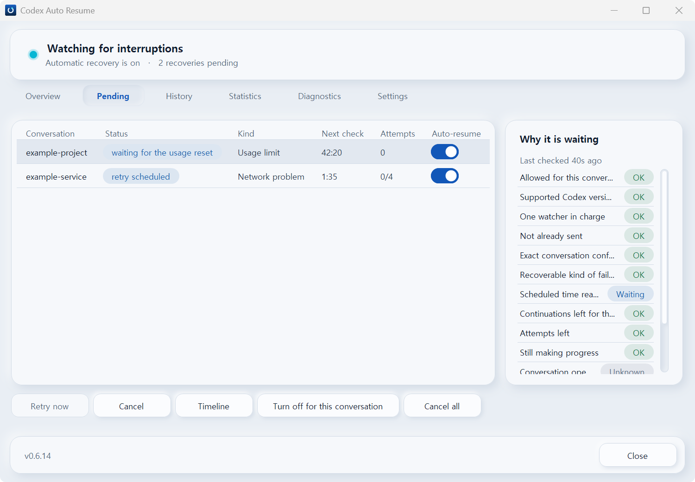695x482 pixels.
Task: Click the Conversation column header
Action: click(x=50, y=134)
